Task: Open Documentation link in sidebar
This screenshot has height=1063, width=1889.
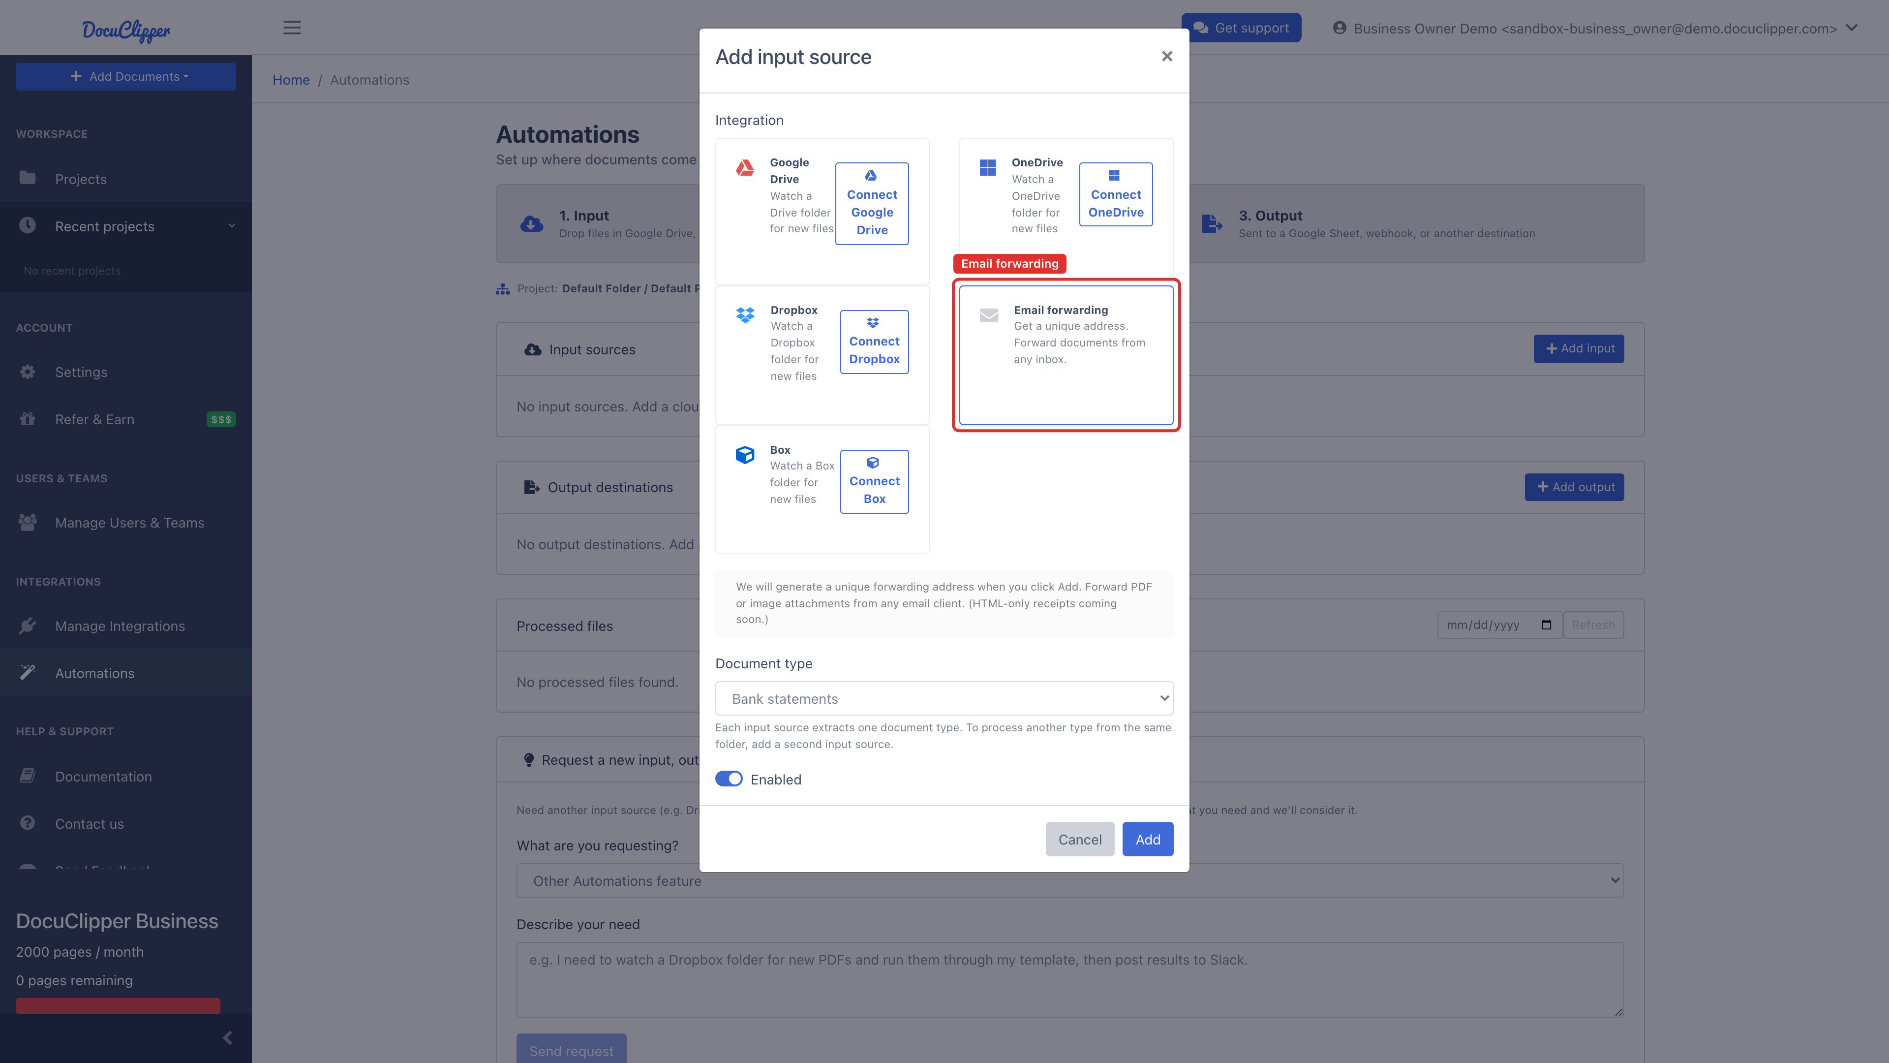Action: (125, 776)
